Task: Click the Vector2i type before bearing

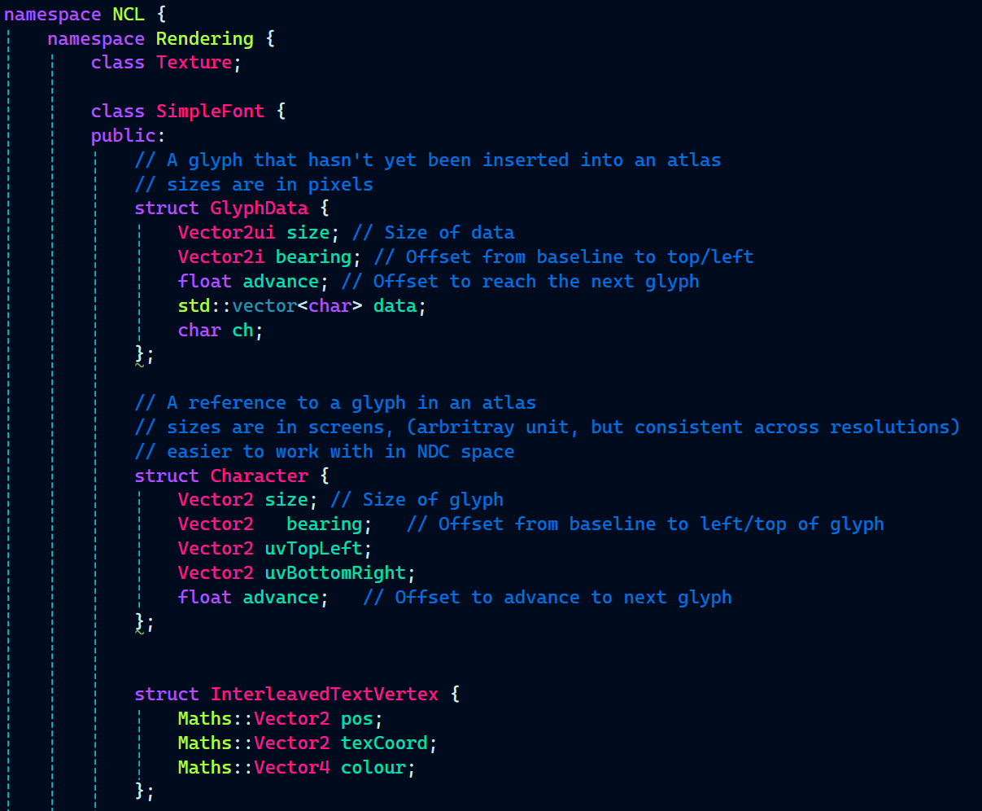Action: pos(220,257)
